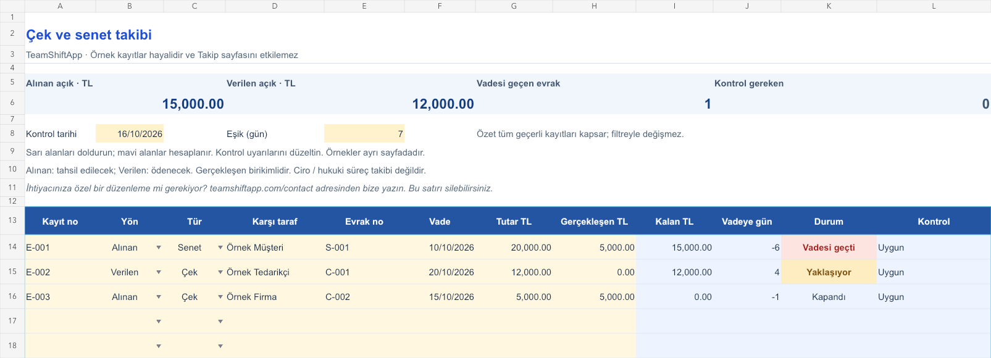Select column header A
Viewport: 991px width, 358px height.
pyautogui.click(x=60, y=6)
